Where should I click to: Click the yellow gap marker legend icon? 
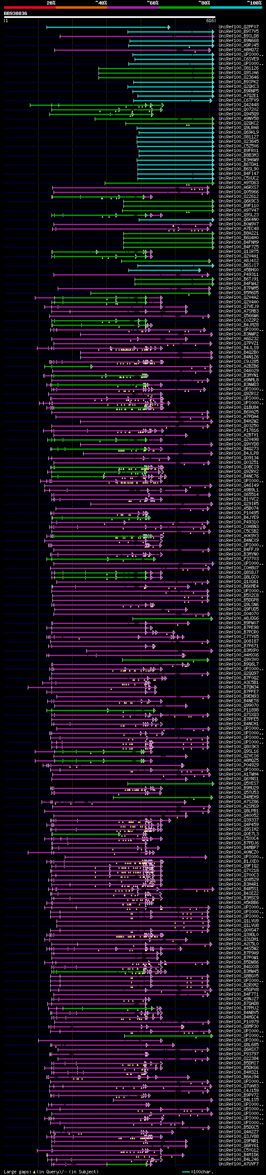pos(34,1171)
